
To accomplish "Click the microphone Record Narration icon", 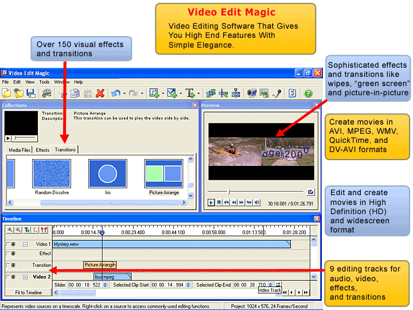I will [x=277, y=93].
